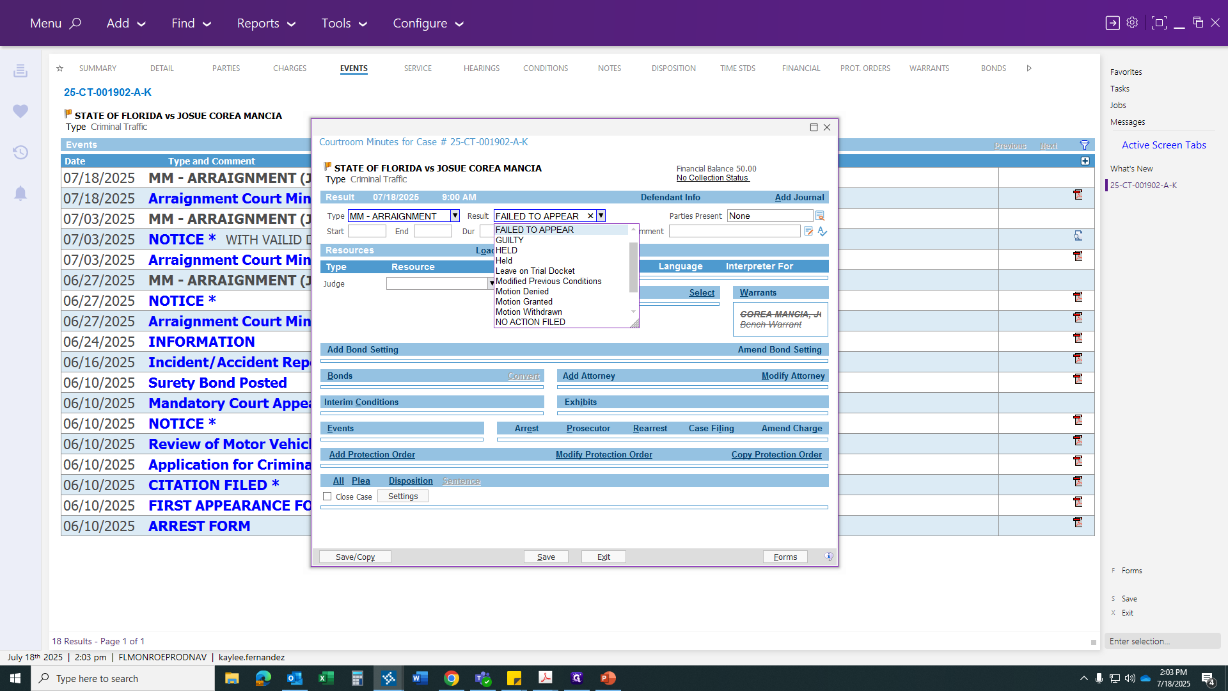Click the Parties Present field
The height and width of the screenshot is (691, 1228).
(769, 216)
